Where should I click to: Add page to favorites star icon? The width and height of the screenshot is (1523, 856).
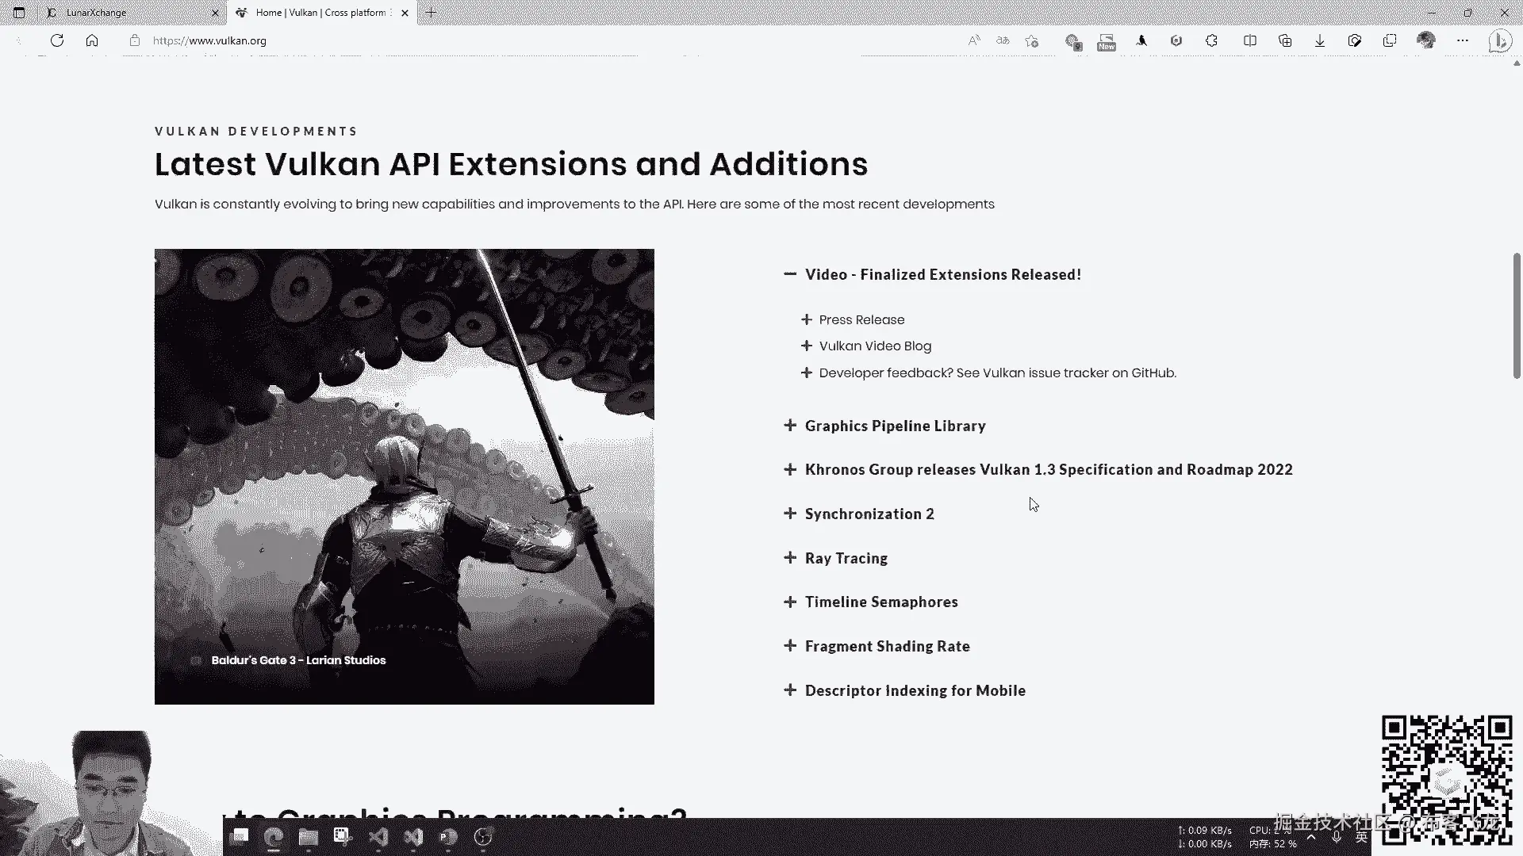click(1031, 40)
